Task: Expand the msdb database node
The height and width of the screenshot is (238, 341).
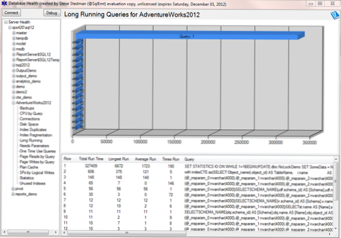Action: coord(14,49)
